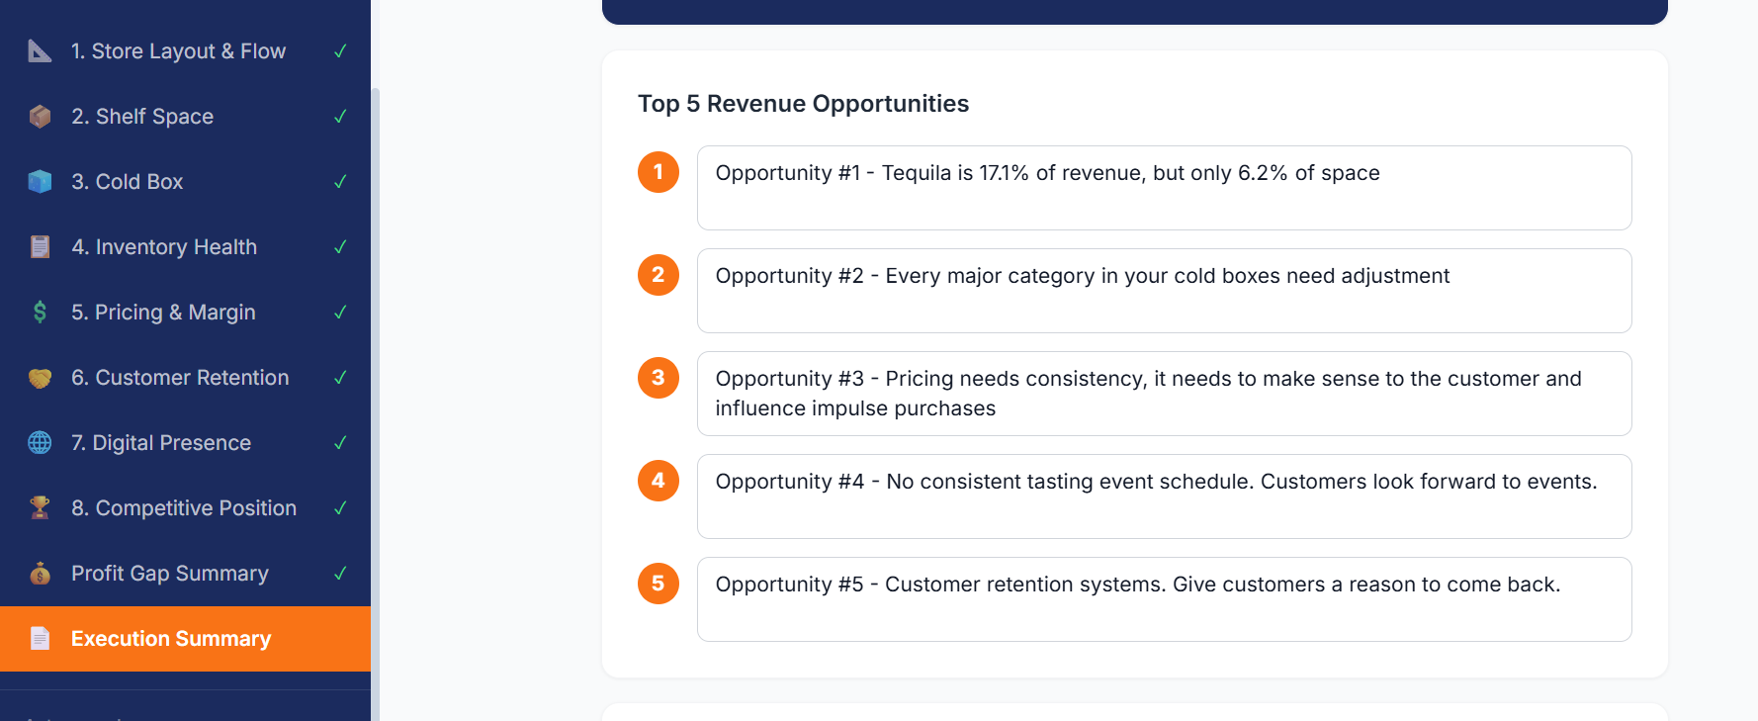
Task: Click the Pricing & Margin dollar icon
Action: pos(40,312)
